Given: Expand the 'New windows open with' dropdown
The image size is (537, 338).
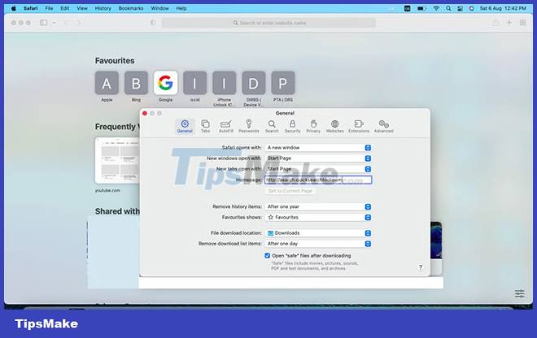Looking at the screenshot, I should tap(318, 158).
